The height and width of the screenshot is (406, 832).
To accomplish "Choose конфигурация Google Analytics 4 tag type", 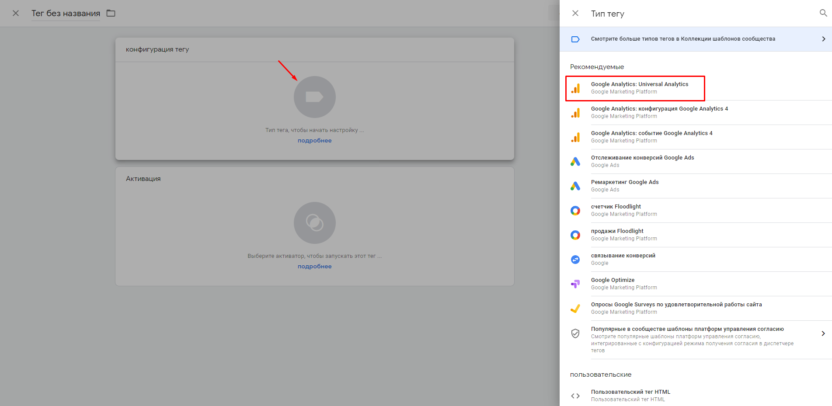I will (x=659, y=112).
